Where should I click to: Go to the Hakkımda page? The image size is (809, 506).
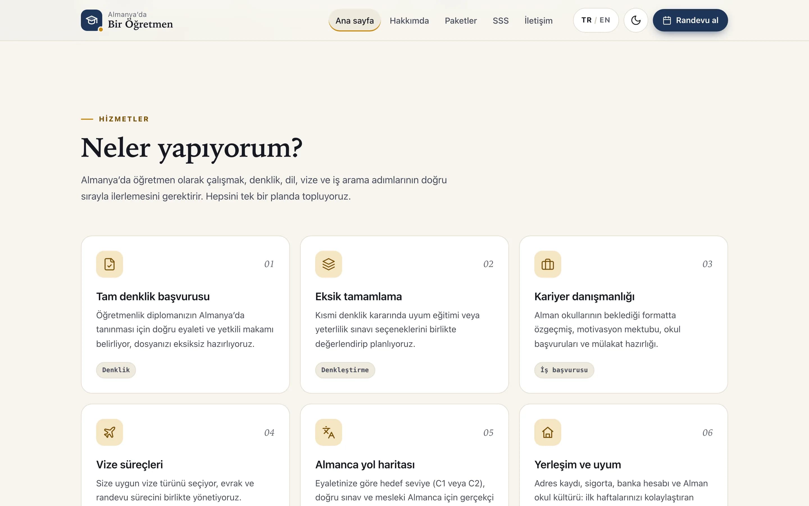tap(409, 21)
